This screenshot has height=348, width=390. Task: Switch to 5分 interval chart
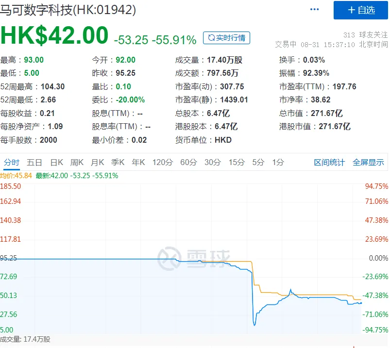[258, 163]
